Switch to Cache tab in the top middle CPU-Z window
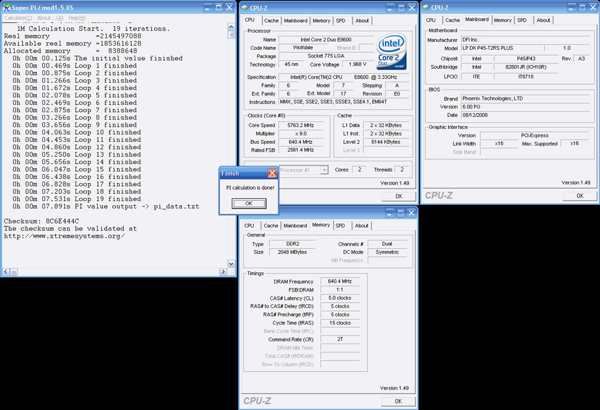The image size is (600, 410). coord(271,21)
